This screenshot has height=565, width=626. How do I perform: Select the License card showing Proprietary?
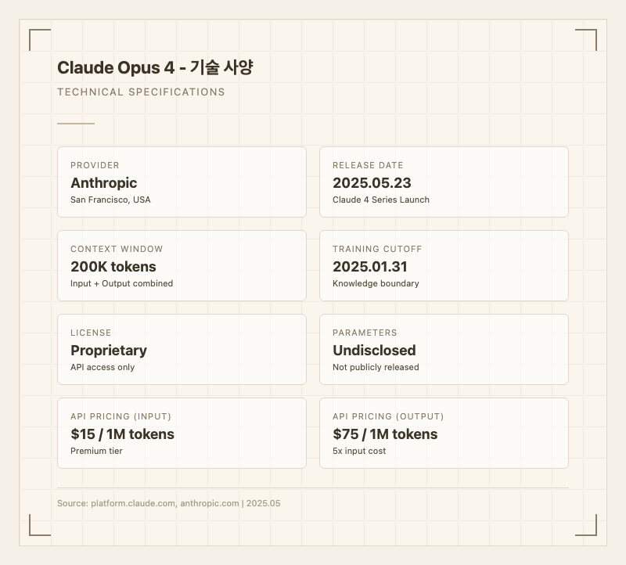182,349
